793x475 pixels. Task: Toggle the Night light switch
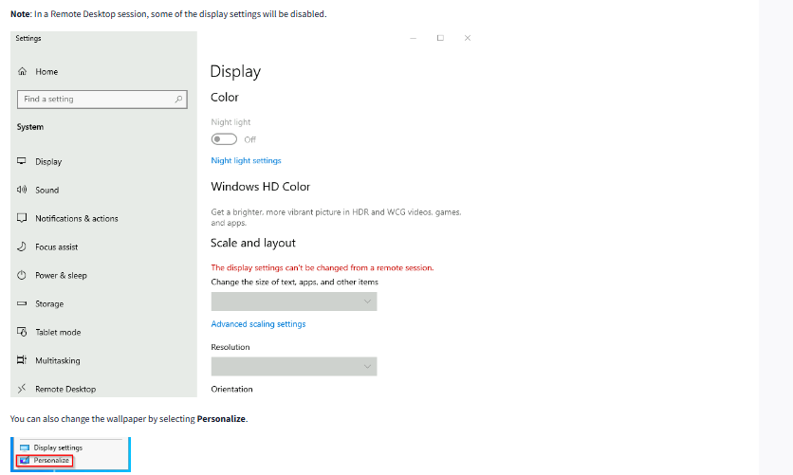(224, 139)
